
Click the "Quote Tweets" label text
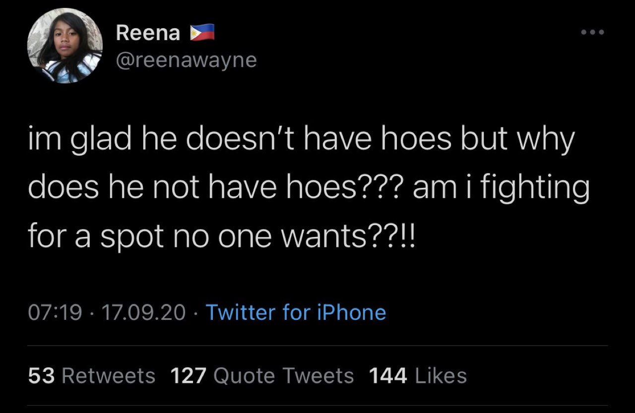283,376
